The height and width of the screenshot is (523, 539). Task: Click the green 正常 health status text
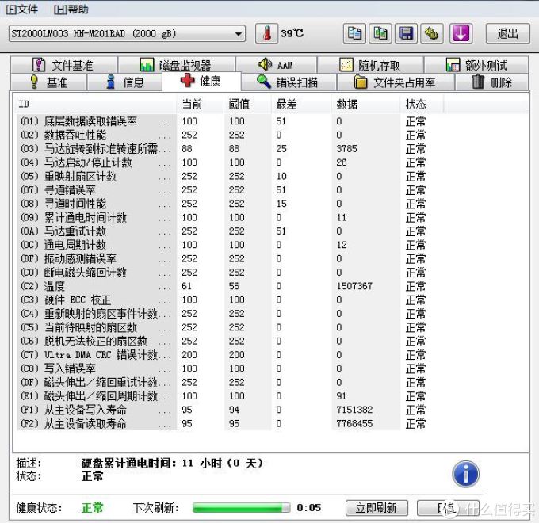click(x=93, y=507)
